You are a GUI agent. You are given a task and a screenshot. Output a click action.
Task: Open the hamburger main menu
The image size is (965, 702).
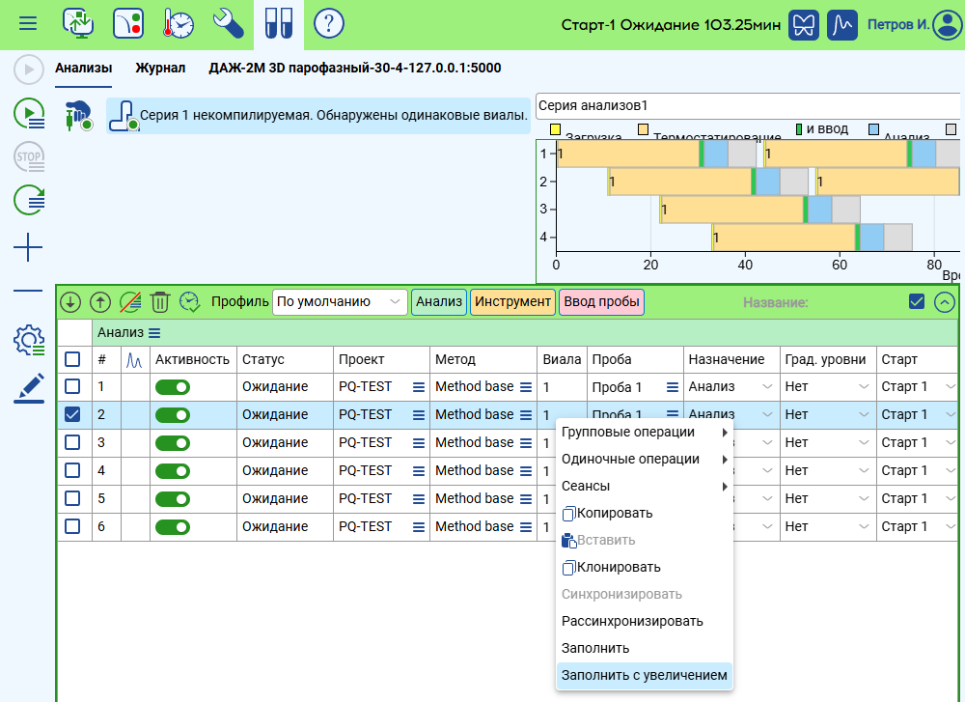pos(28,23)
